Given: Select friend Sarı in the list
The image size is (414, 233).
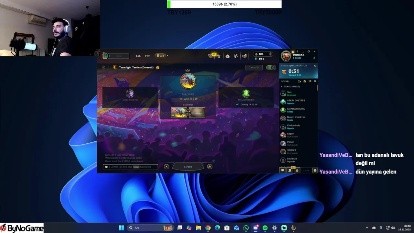Looking at the screenshot, I should click(x=298, y=94).
